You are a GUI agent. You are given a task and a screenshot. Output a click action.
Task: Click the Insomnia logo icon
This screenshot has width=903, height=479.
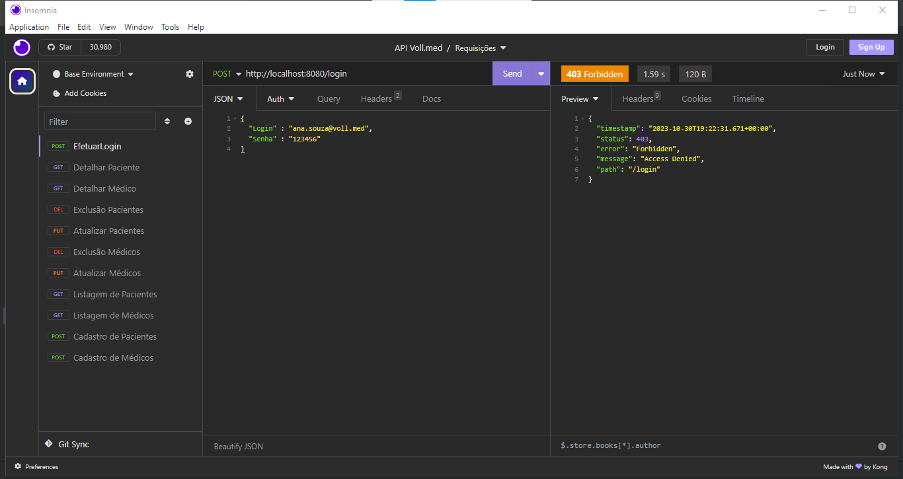point(22,48)
